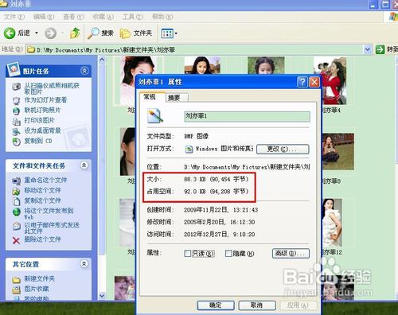This screenshot has height=315, width=398.
Task: Click scroll-up arrow of folder view scrollbar
Action: pyautogui.click(x=102, y=60)
